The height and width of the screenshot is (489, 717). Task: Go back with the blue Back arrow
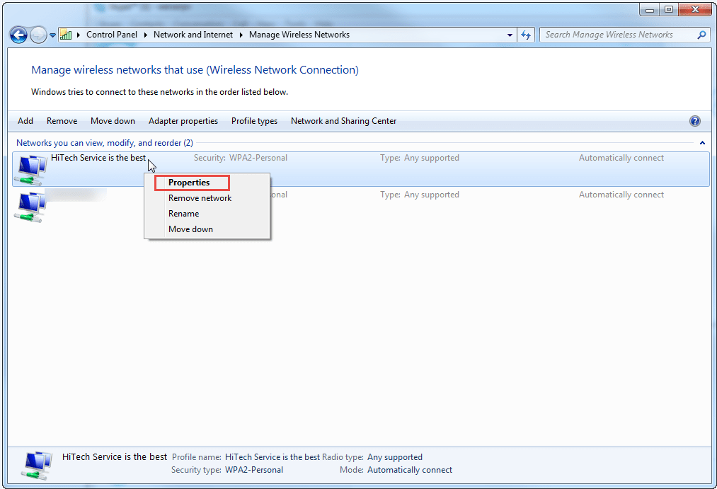(18, 35)
